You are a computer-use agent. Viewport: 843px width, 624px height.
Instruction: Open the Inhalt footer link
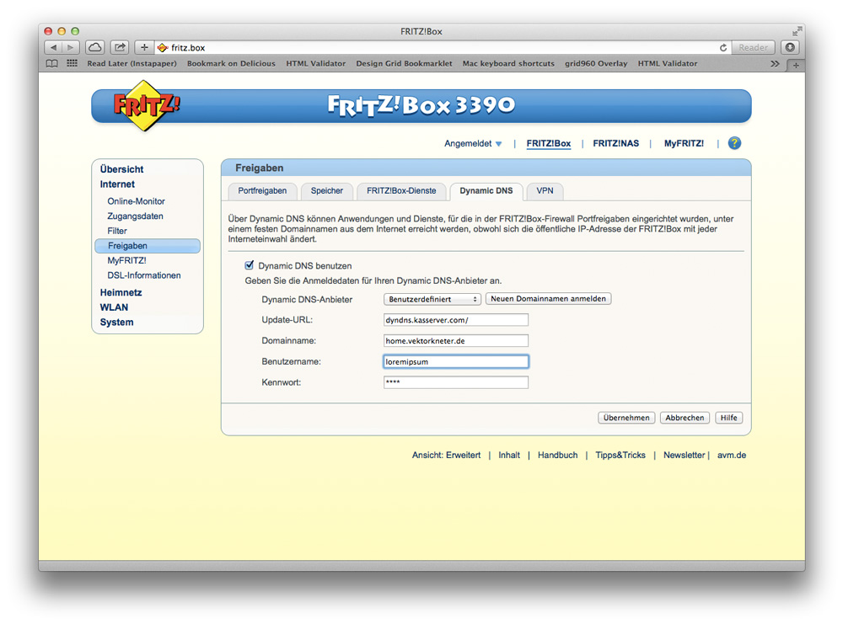pyautogui.click(x=508, y=455)
